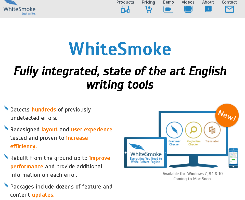
Task: Click the orange New! badge
Action: [227, 115]
